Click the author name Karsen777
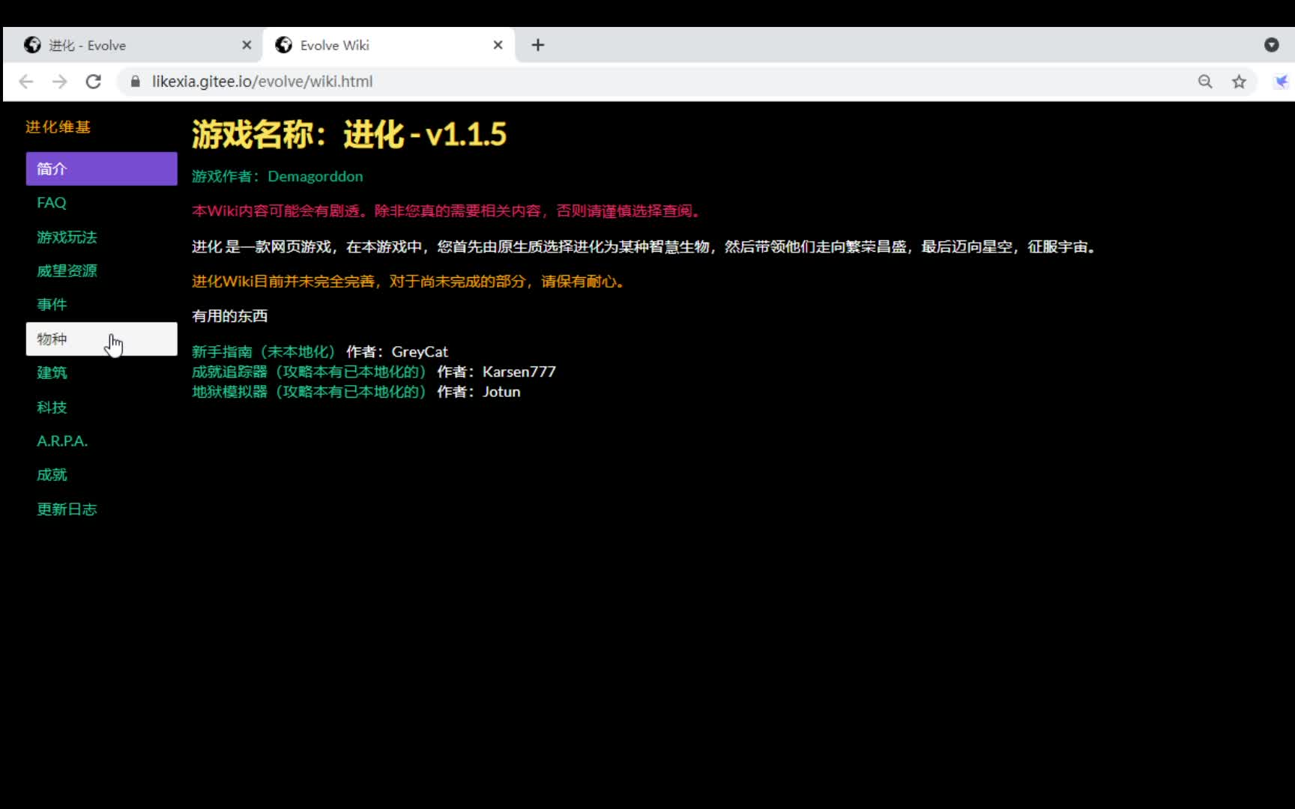Screen dimensions: 1295x809 (519, 372)
